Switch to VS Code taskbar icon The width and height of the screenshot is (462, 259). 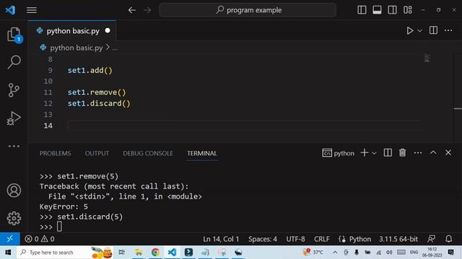tap(172, 253)
